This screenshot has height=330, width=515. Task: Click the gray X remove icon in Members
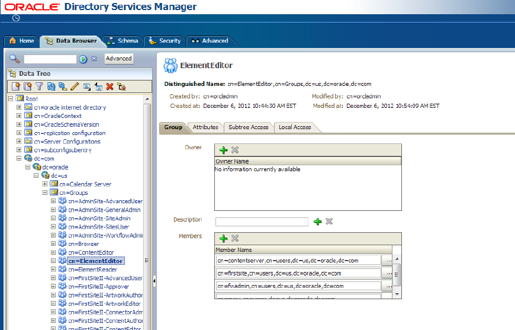point(235,238)
